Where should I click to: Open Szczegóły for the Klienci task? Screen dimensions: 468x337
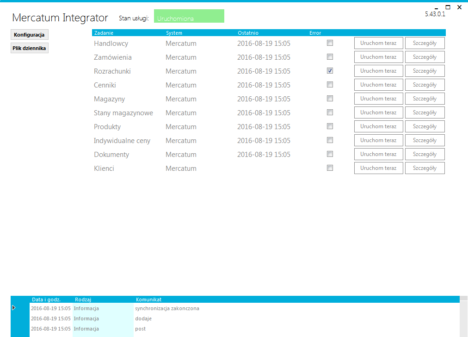pos(425,168)
